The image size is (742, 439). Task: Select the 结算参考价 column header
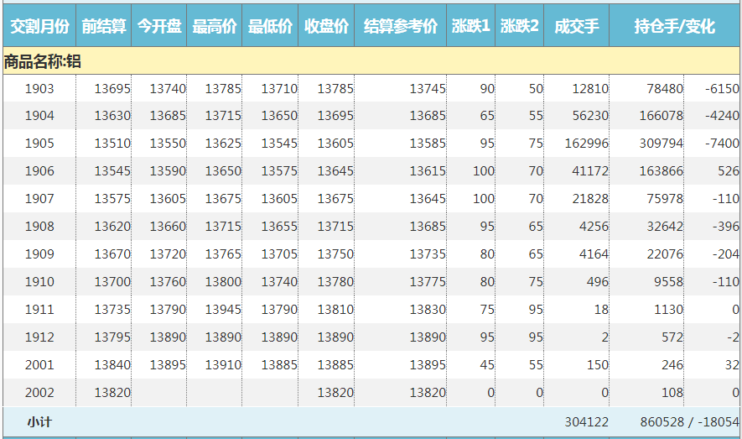pos(401,27)
